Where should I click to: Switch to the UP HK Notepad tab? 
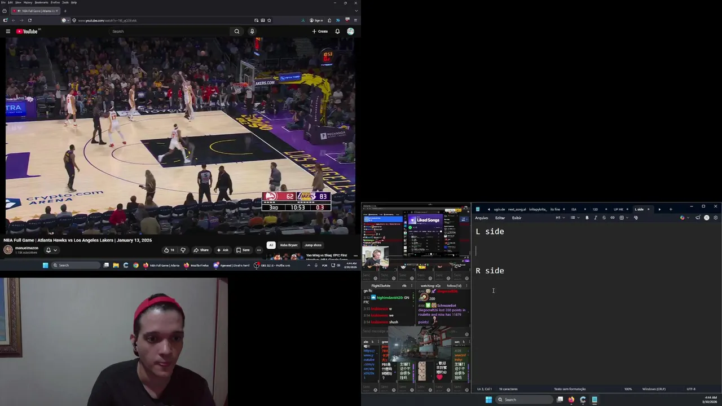pos(618,209)
